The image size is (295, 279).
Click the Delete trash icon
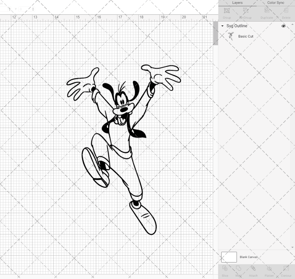coord(286,10)
